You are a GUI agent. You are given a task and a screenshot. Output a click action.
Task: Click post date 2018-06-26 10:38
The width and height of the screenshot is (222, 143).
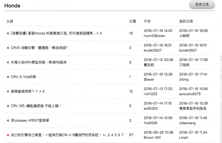tap(158, 133)
